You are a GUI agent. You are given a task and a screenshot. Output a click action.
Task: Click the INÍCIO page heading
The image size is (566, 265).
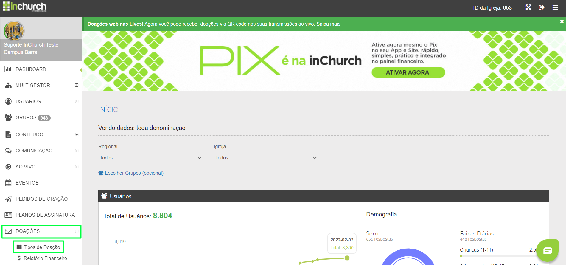pos(108,109)
